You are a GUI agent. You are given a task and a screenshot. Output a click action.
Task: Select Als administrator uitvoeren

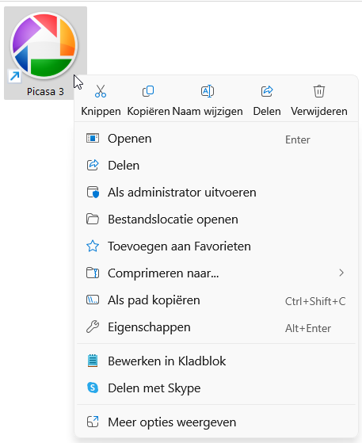point(216,193)
